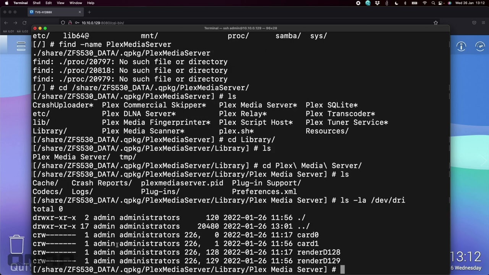Open the Shell menu
The image size is (489, 275).
click(37, 3)
